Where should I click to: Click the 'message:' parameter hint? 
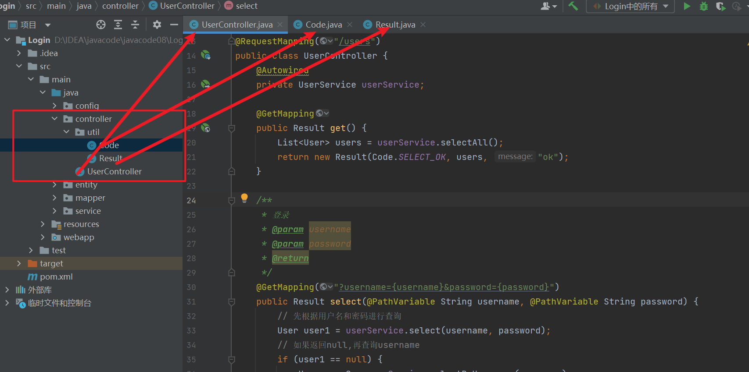pyautogui.click(x=515, y=156)
